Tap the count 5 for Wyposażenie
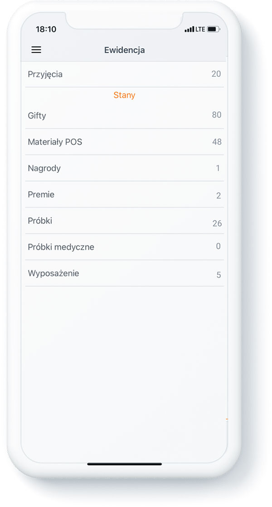The image size is (272, 507). pyautogui.click(x=219, y=275)
